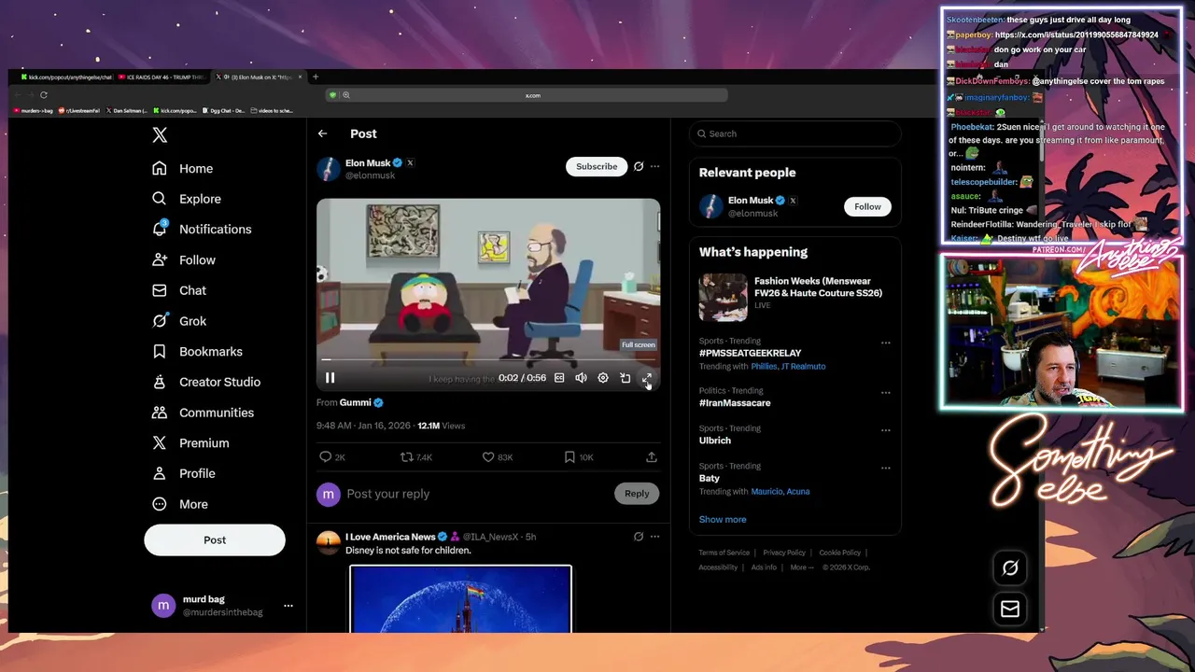Open more options on Elon Musk's post

tap(654, 166)
